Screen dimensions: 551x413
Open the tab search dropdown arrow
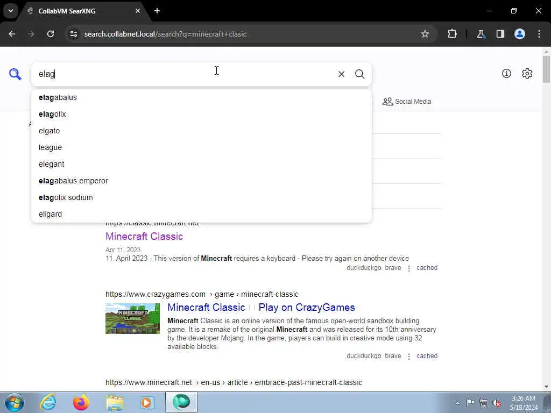11,11
